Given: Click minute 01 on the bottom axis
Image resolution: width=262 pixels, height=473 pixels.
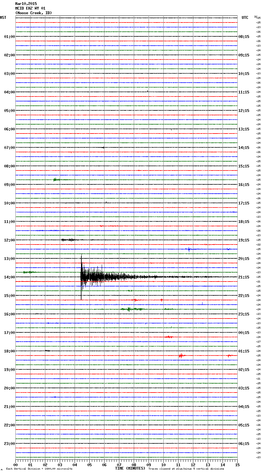Looking at the screenshot, I should click(x=30, y=465).
